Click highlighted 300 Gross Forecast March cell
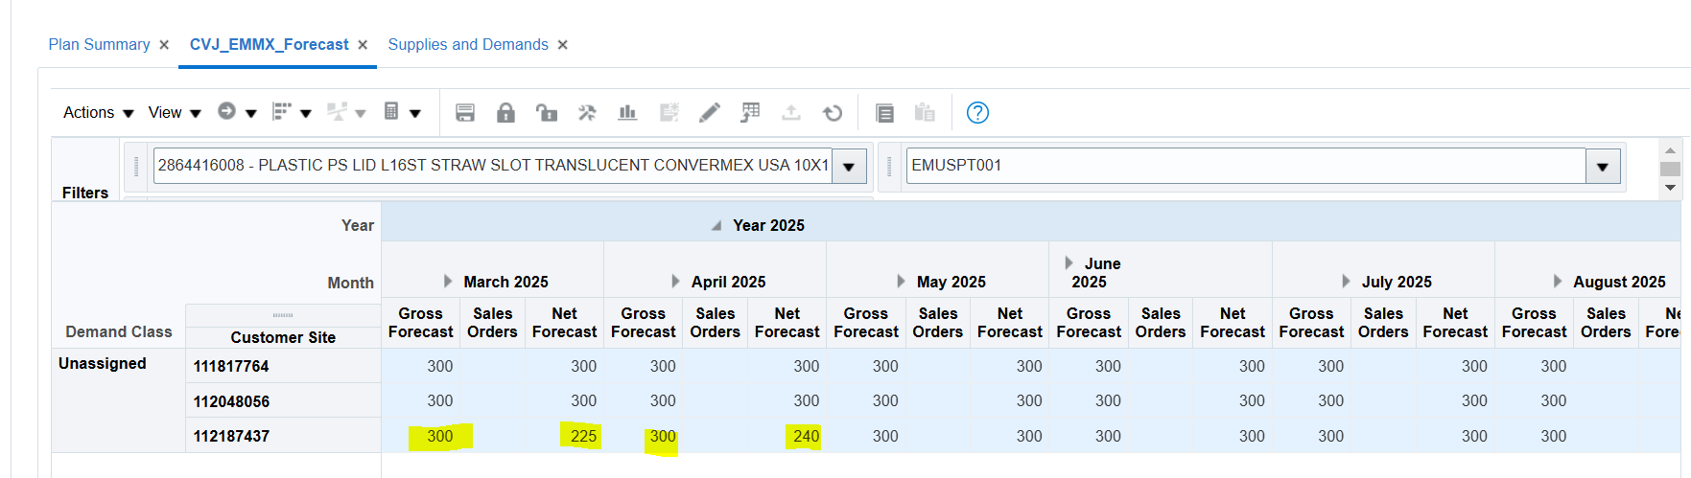 tap(421, 436)
